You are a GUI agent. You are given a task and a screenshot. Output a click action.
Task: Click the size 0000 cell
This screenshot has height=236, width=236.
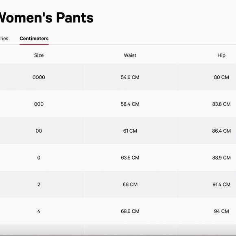point(39,77)
